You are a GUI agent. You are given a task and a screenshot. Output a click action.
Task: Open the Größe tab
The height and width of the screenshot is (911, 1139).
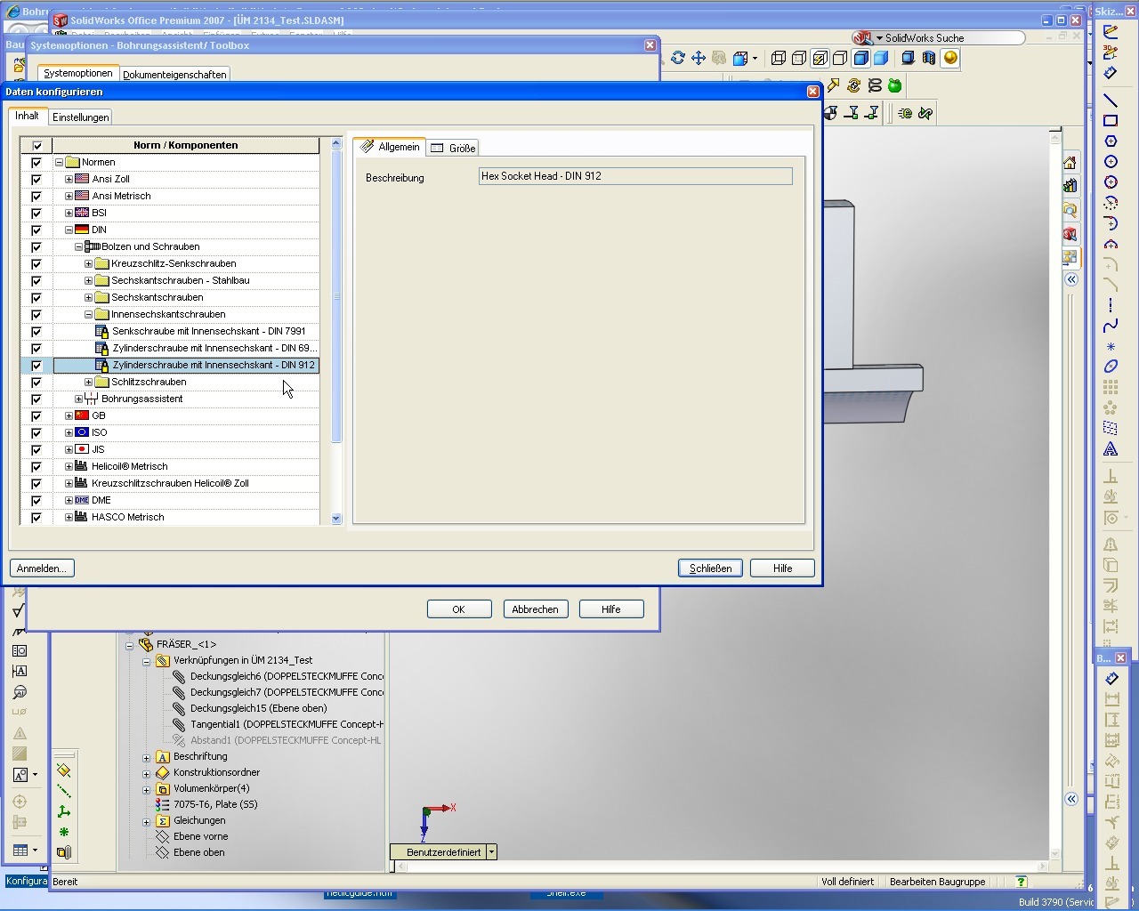(x=454, y=148)
